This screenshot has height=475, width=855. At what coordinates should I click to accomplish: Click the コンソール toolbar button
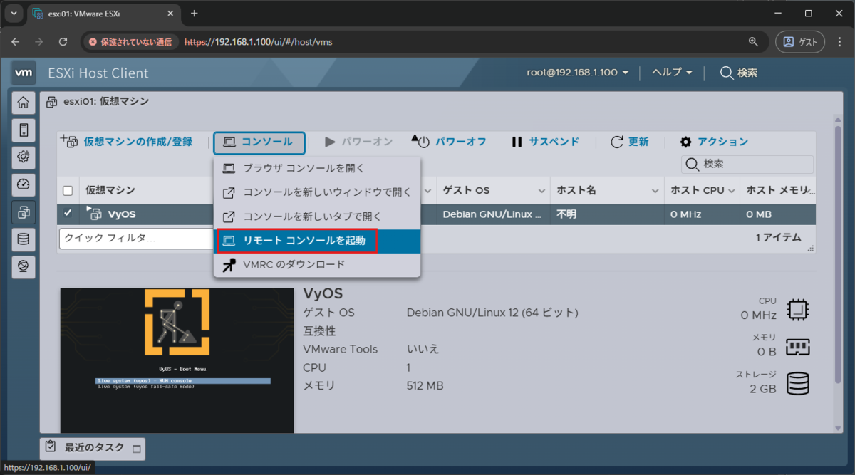(259, 142)
